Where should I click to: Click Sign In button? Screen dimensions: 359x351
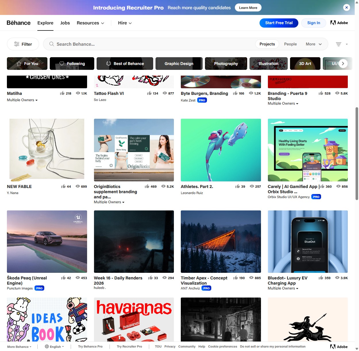tap(314, 23)
